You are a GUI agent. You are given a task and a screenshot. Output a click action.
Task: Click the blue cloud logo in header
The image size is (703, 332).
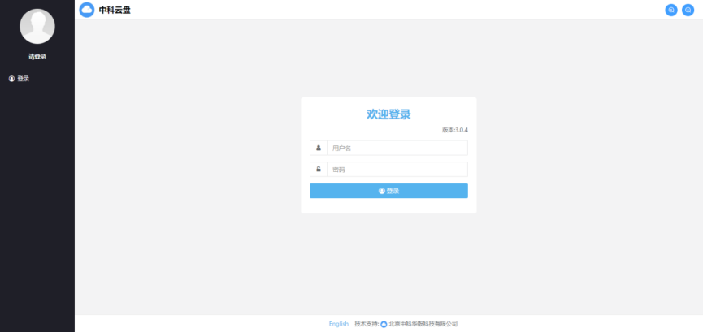pyautogui.click(x=87, y=10)
